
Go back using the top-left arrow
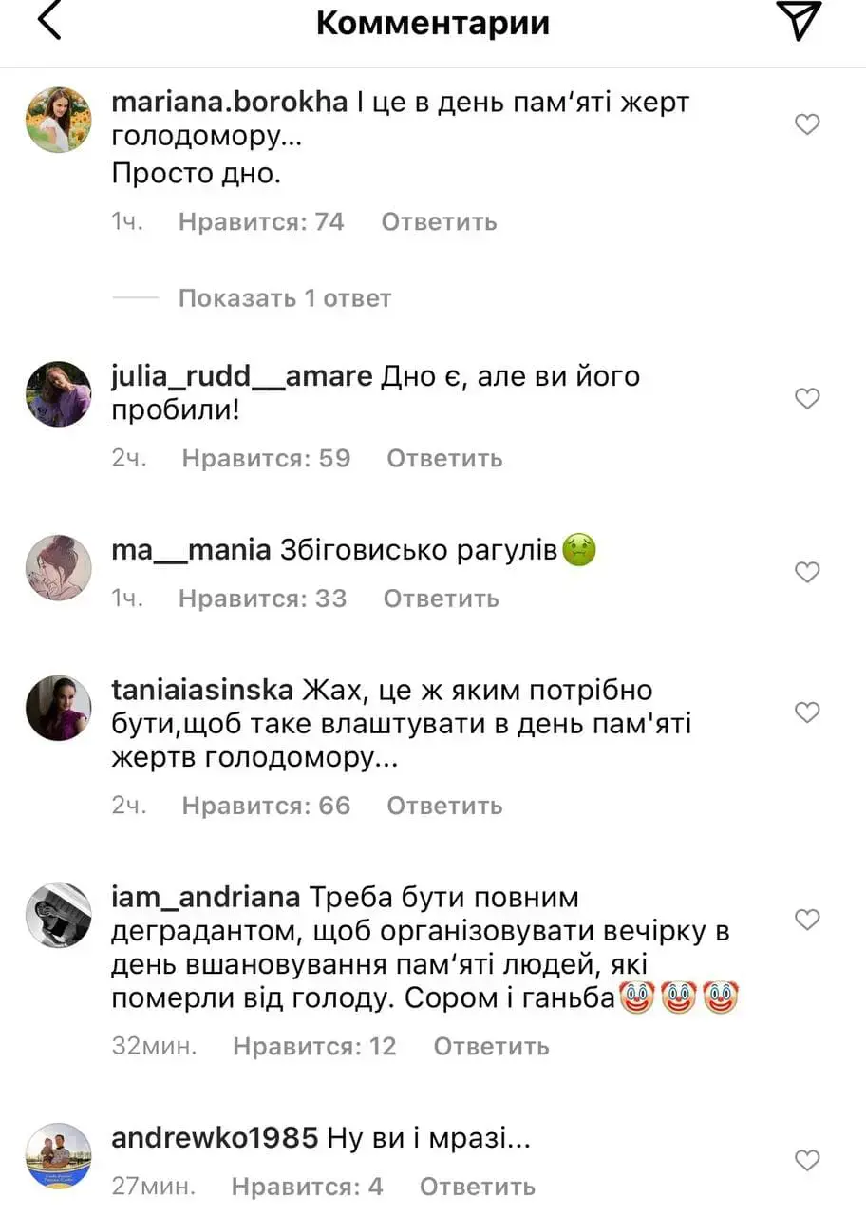point(48,21)
